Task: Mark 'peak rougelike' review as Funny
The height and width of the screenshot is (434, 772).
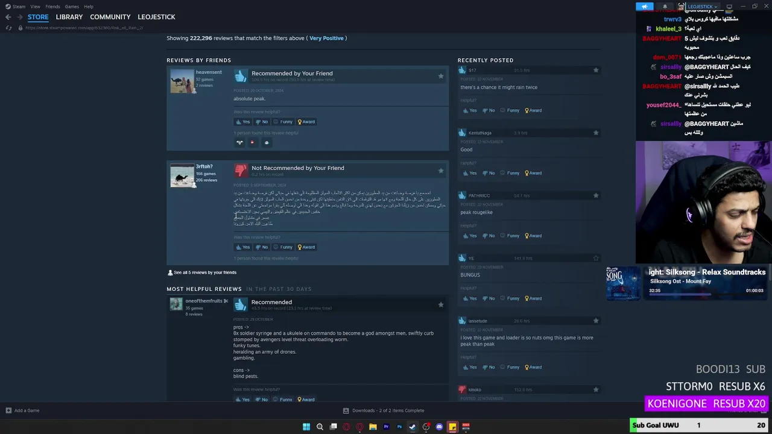Action: pyautogui.click(x=510, y=236)
